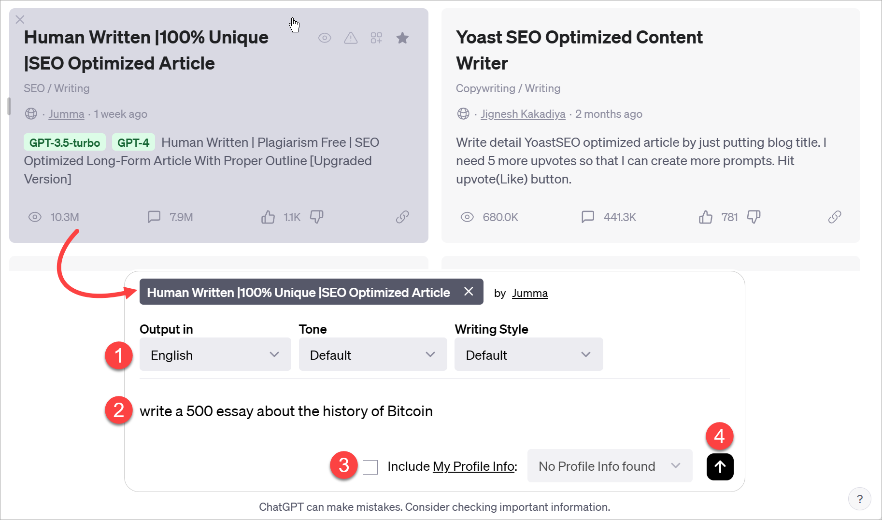Click the My Profile Info link
This screenshot has width=882, height=520.
click(x=473, y=466)
